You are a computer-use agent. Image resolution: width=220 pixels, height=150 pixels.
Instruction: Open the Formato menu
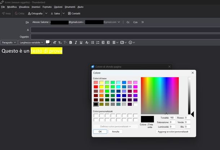tap(47, 7)
